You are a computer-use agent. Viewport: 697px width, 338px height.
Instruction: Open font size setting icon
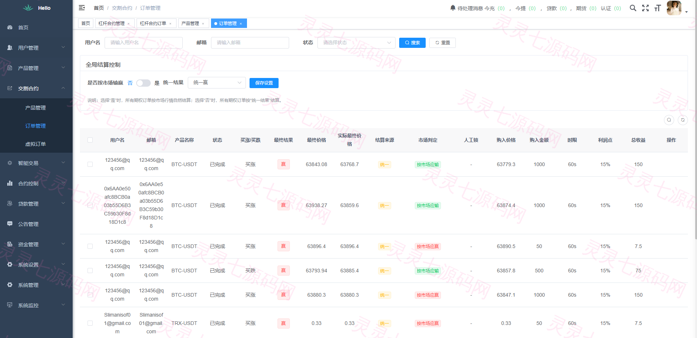657,8
